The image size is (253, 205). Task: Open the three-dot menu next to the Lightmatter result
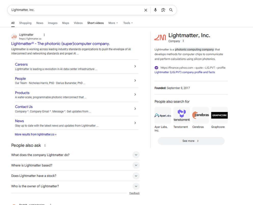tap(44, 35)
